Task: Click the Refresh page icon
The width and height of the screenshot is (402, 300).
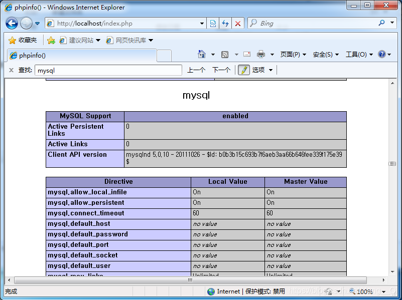Action: (x=225, y=24)
